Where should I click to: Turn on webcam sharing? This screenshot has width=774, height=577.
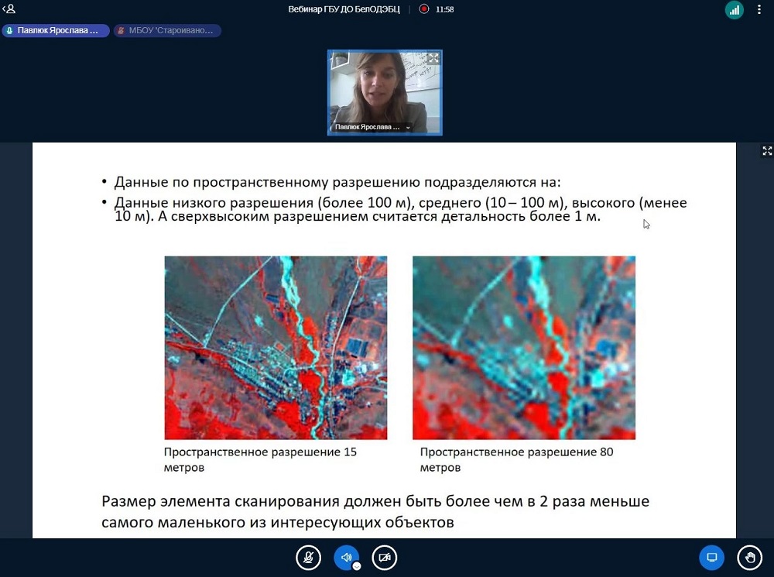tap(385, 558)
